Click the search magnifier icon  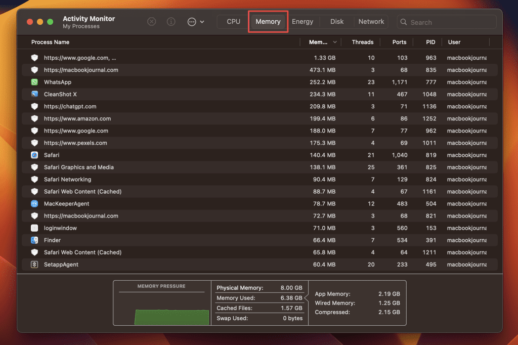[404, 22]
